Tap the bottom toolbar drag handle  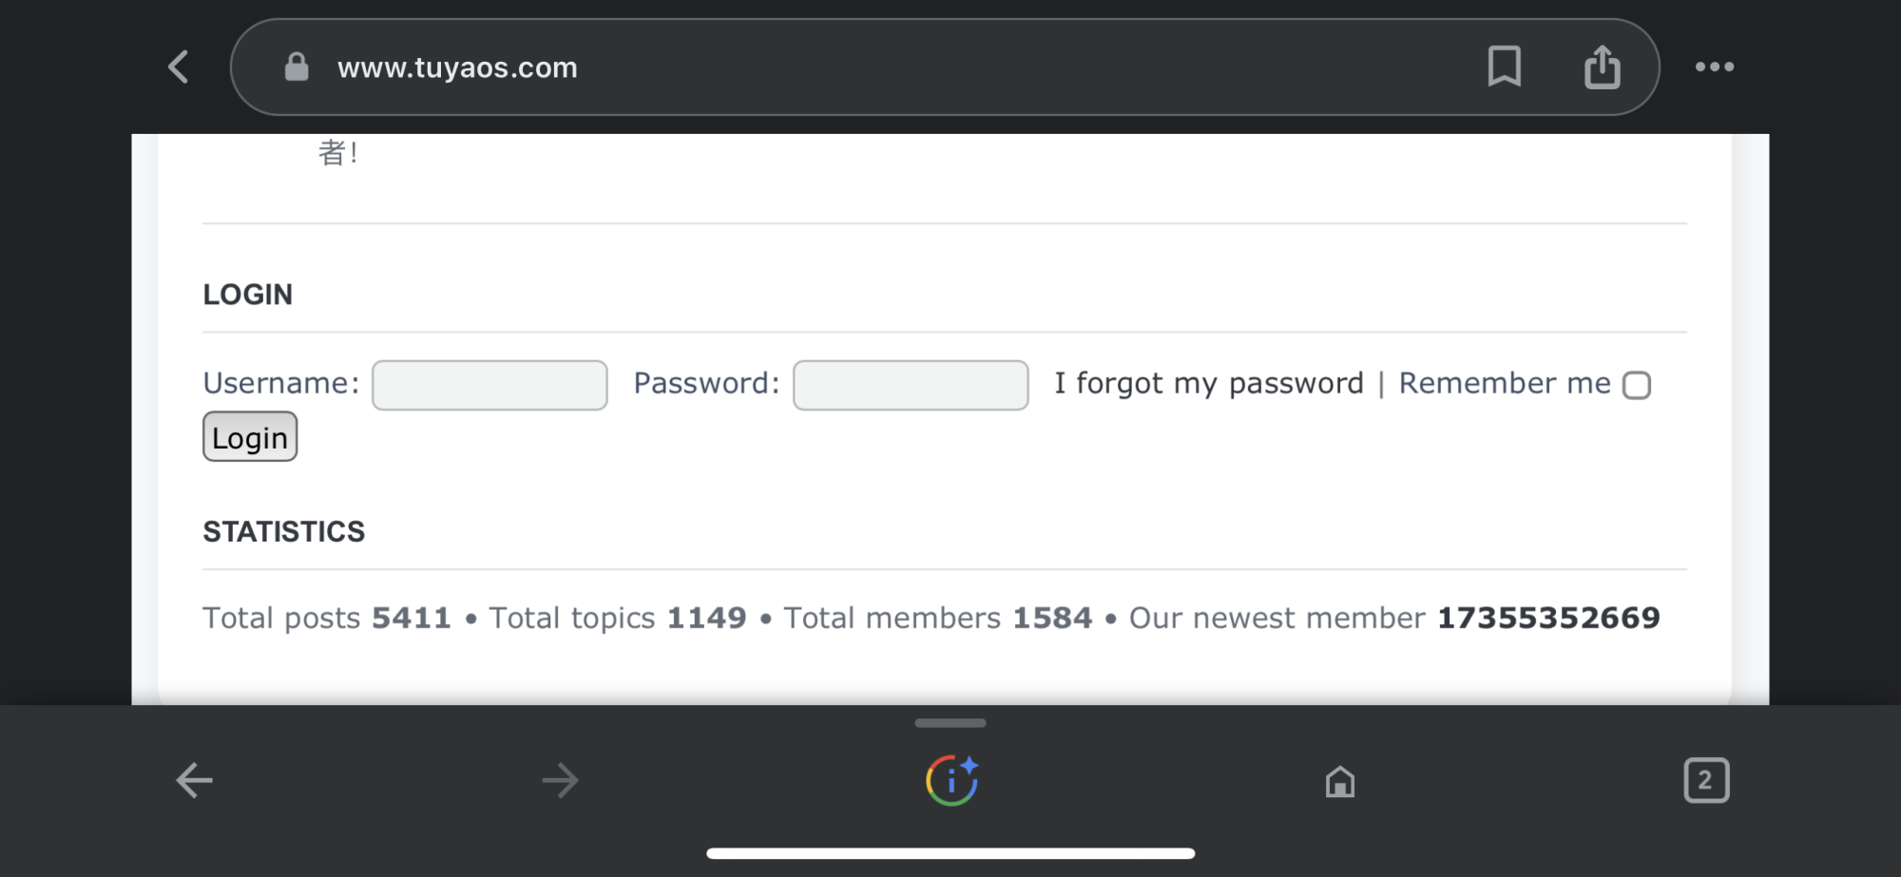950,723
